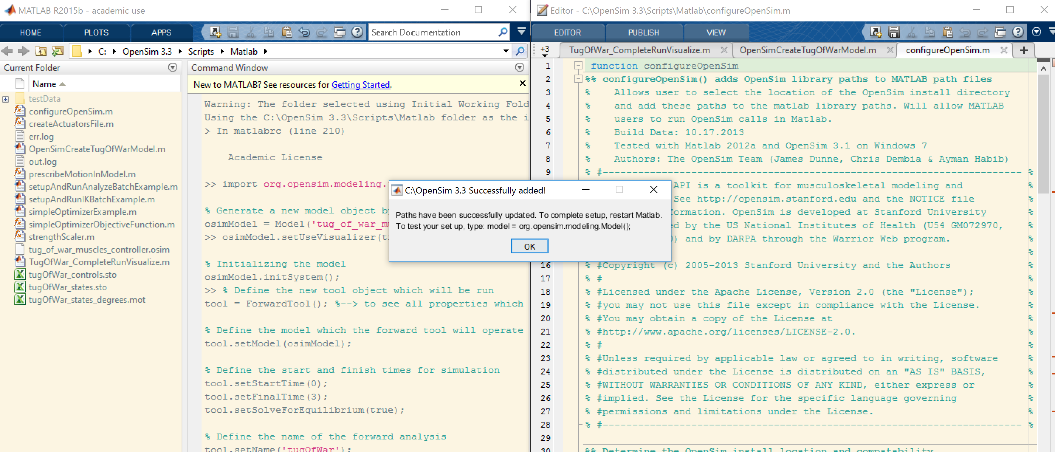The image size is (1055, 452).
Task: Close the Successfully added dialog
Action: pos(654,189)
